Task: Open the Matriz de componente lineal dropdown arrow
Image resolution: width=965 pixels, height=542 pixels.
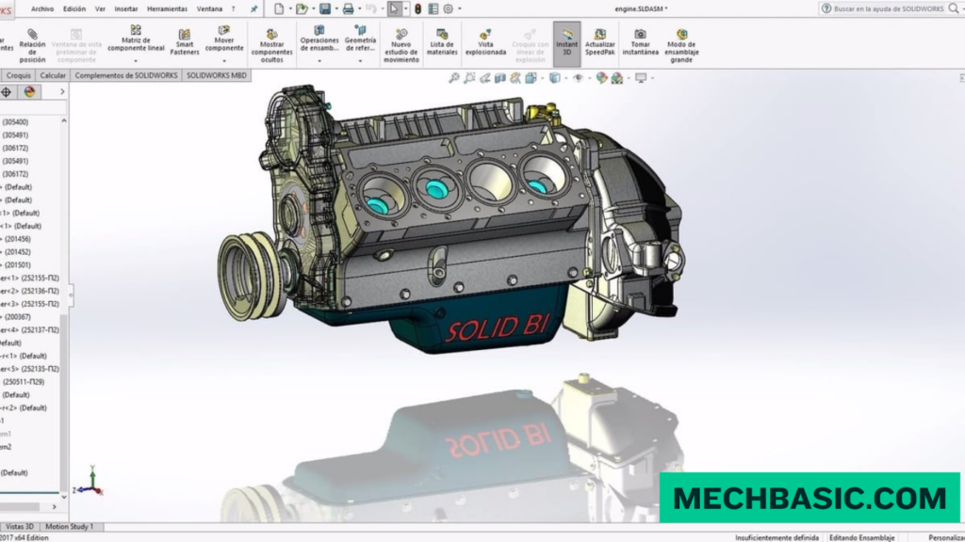Action: click(136, 61)
